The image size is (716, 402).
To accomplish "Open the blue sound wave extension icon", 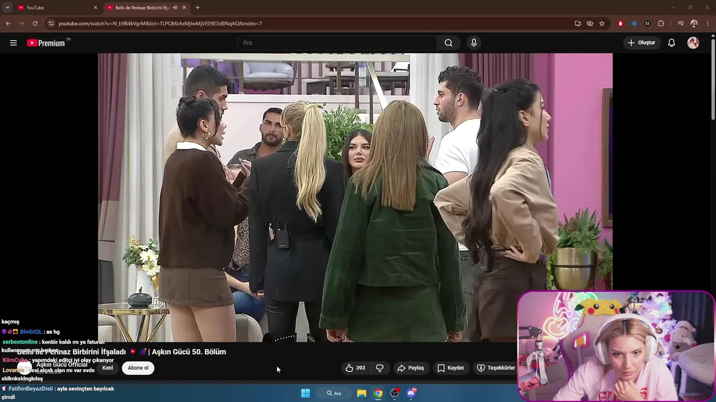I will (x=634, y=23).
